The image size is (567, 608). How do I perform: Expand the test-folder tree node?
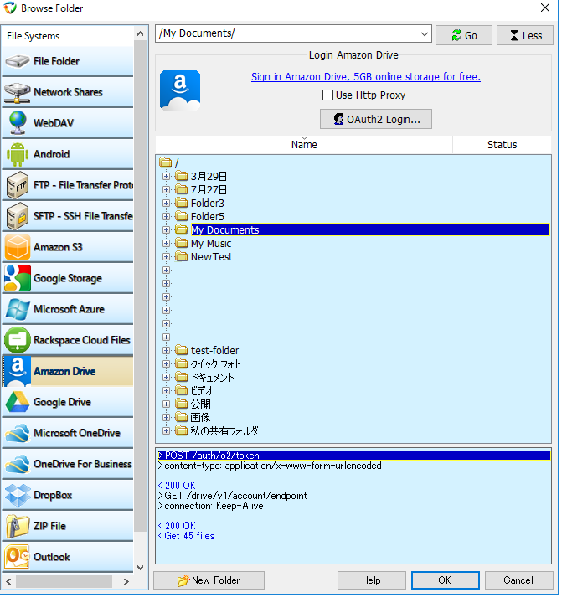(x=166, y=351)
